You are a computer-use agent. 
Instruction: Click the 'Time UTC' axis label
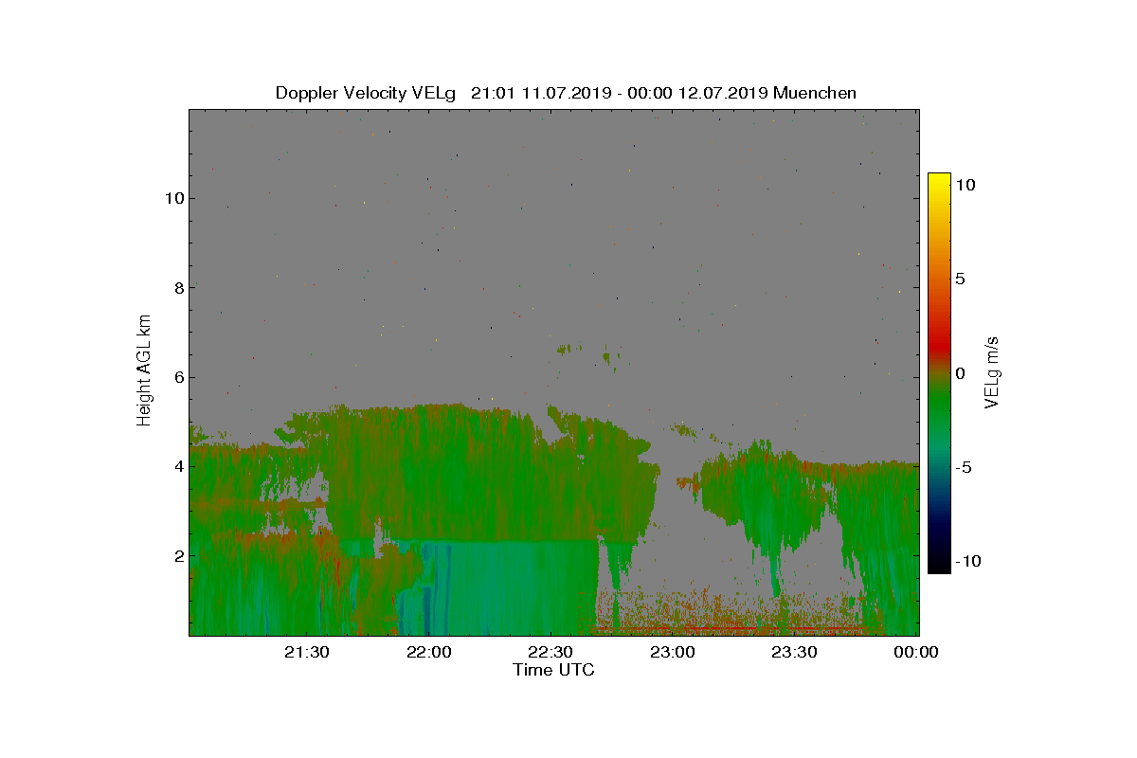554,670
